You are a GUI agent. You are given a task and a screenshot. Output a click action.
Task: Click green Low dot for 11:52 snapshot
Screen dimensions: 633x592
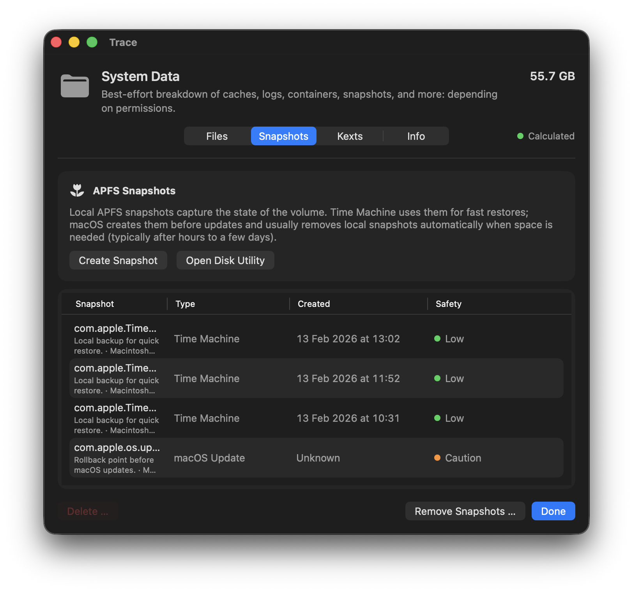[437, 378]
